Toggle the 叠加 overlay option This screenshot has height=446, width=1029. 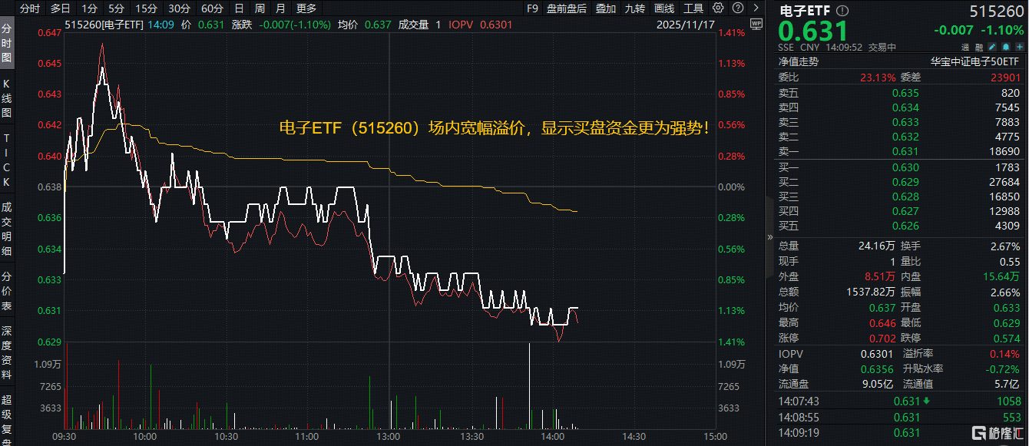point(606,8)
